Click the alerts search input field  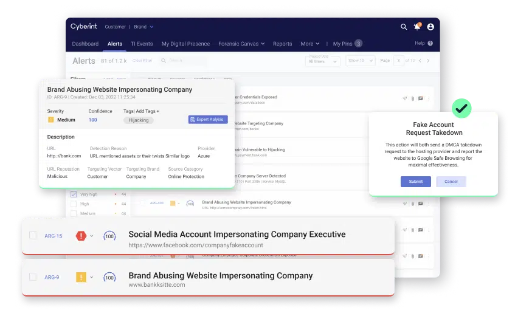pyautogui.click(x=182, y=61)
